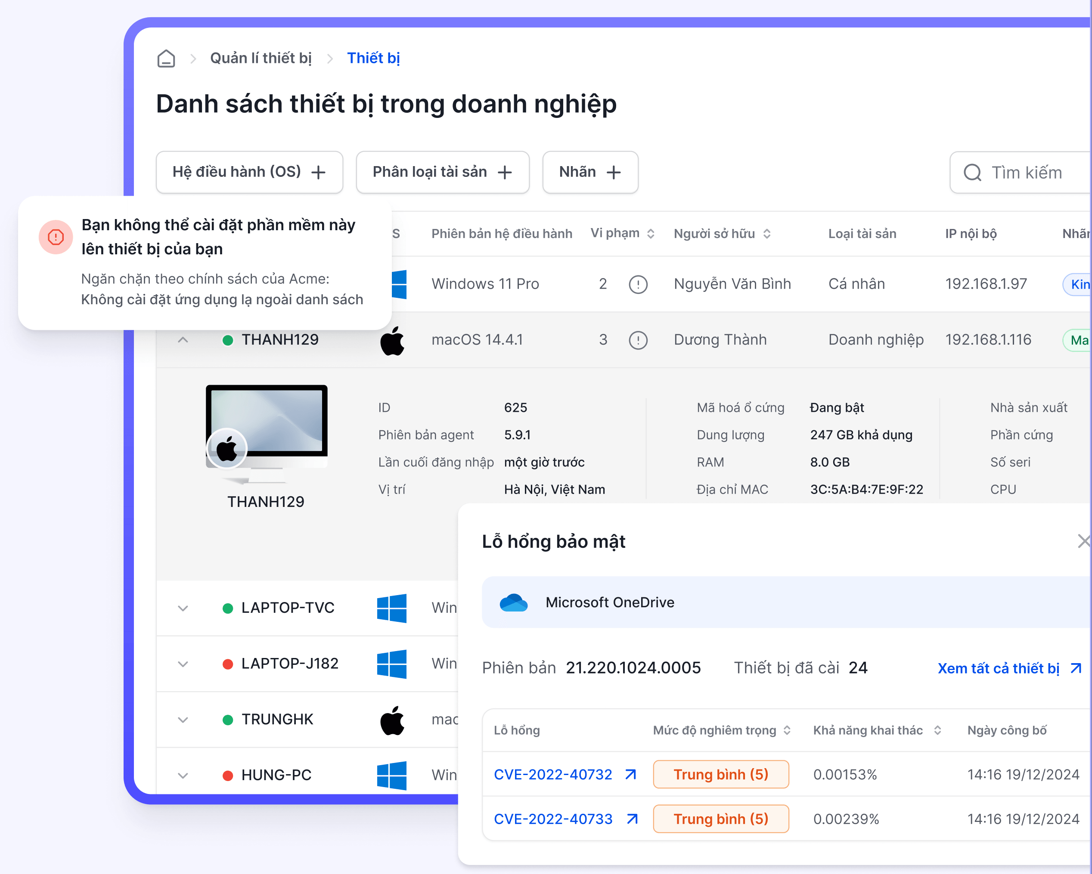
Task: Collapse the THANH129 device row
Action: click(183, 340)
